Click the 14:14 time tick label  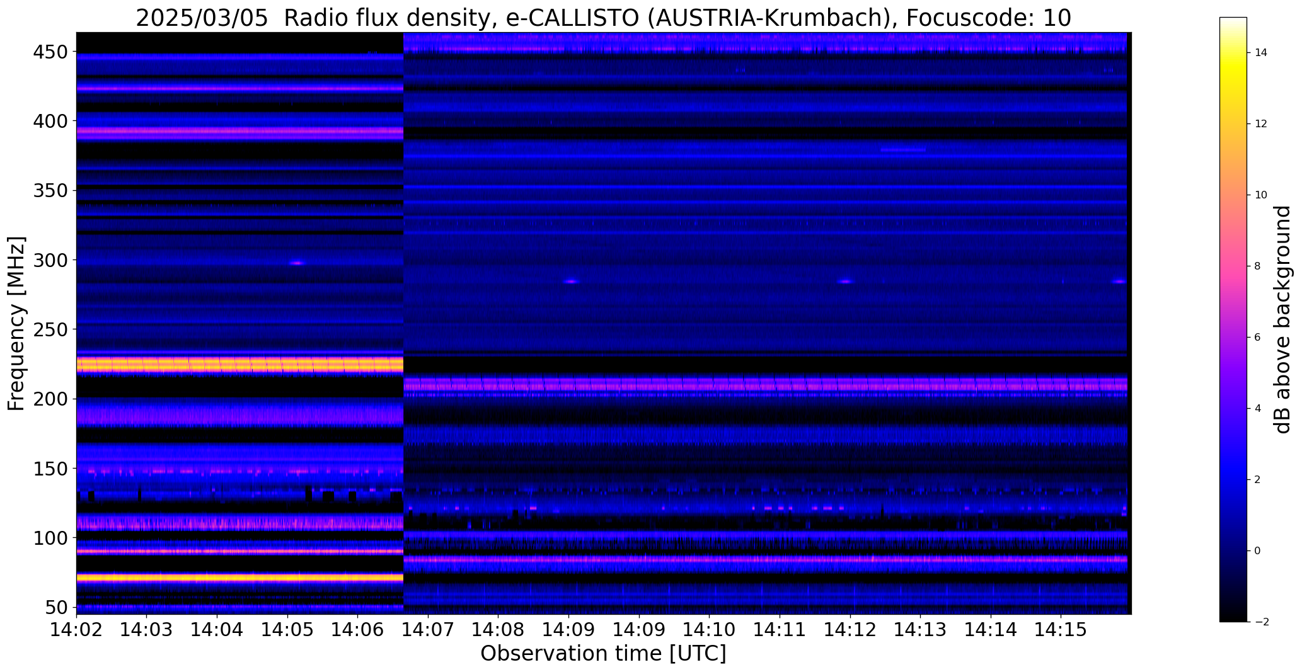pos(991,629)
